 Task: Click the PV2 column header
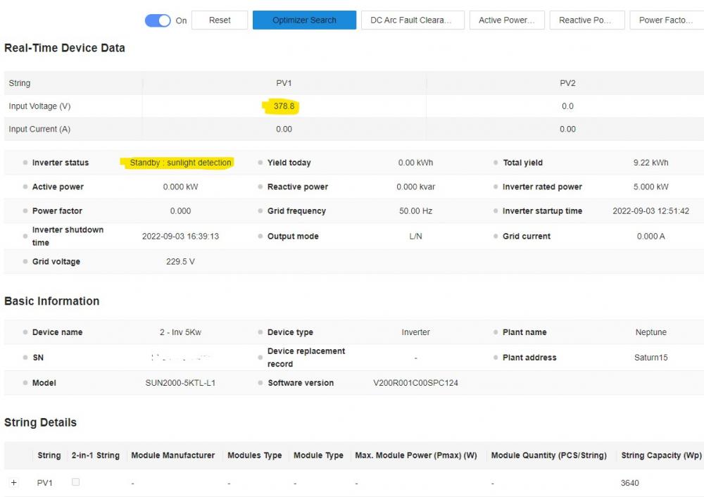click(567, 83)
